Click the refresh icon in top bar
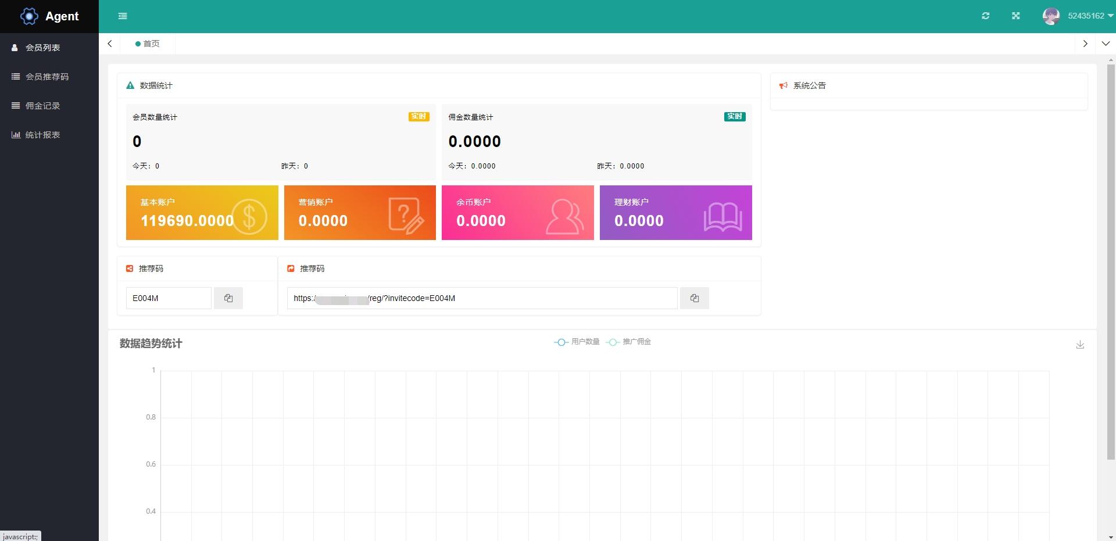Screen dimensions: 1116x541 coord(985,16)
